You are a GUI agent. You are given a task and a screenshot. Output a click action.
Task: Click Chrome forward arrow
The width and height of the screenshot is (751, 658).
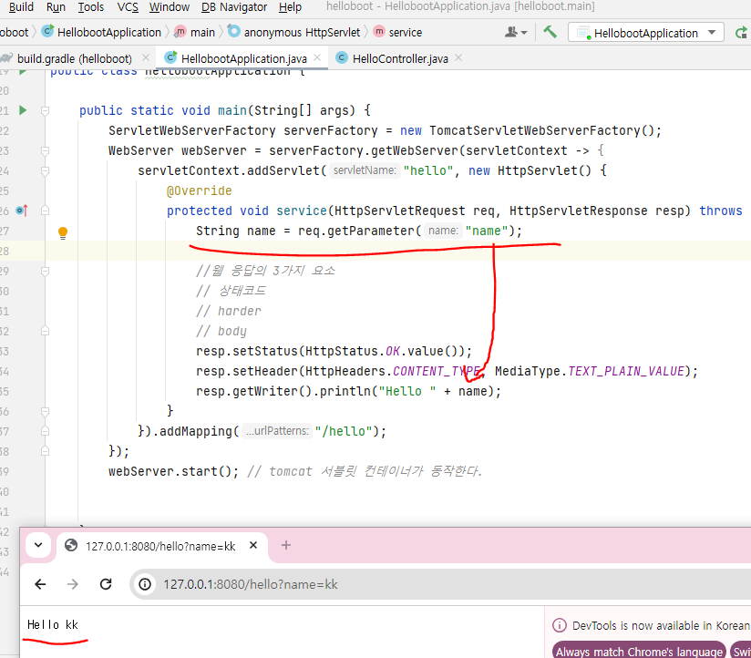click(x=73, y=584)
